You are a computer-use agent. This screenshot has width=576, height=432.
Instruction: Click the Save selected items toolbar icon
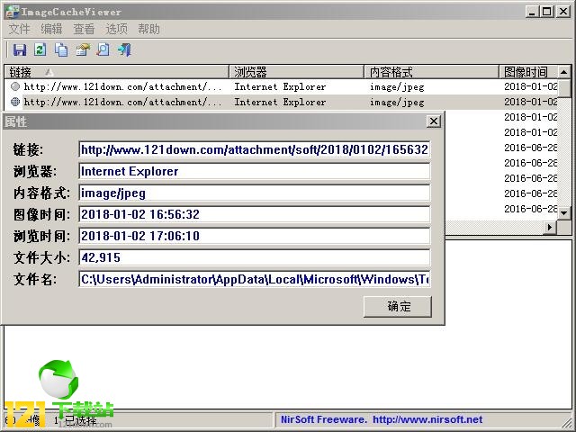tap(20, 49)
